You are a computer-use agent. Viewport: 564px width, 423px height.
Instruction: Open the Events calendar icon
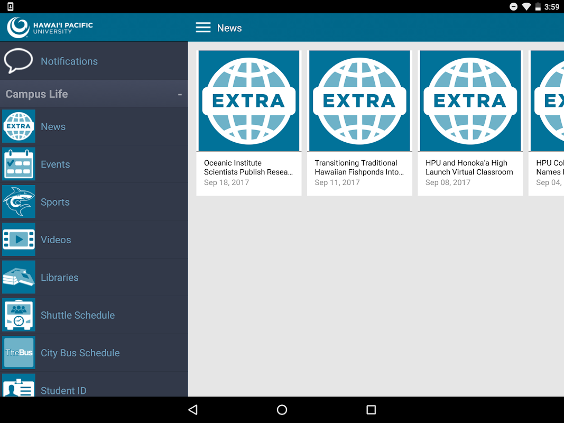19,164
